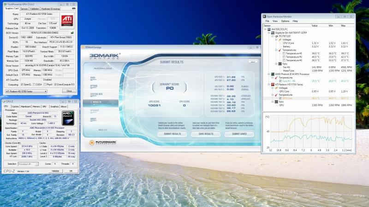Uncheck the GPU Core temperature checkbox
This screenshot has width=369, height=207.
click(x=280, y=98)
